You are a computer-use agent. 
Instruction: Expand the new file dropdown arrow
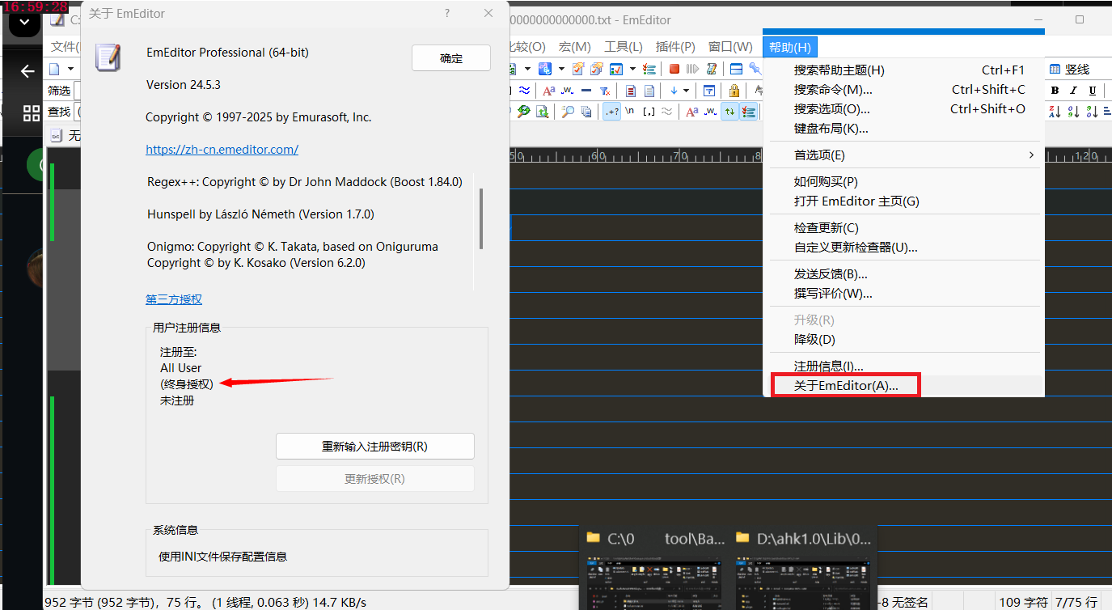[70, 69]
